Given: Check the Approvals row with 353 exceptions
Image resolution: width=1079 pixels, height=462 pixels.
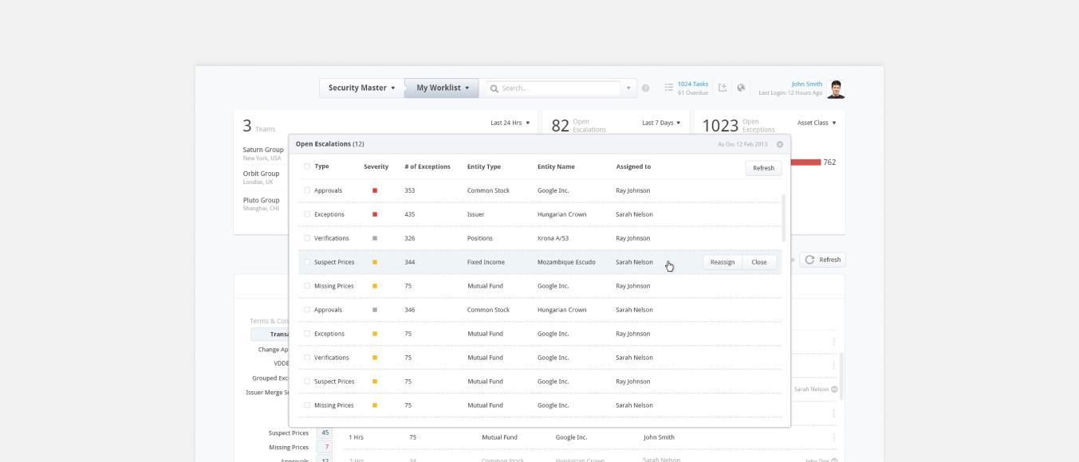Looking at the screenshot, I should (307, 190).
